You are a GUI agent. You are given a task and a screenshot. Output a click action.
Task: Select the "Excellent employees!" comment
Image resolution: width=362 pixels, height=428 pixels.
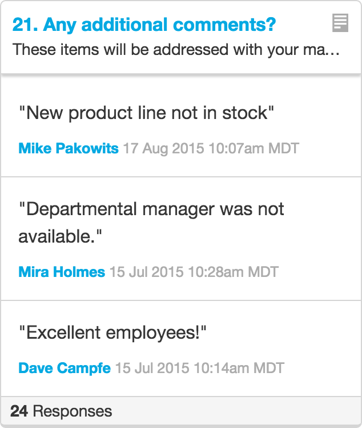(112, 333)
